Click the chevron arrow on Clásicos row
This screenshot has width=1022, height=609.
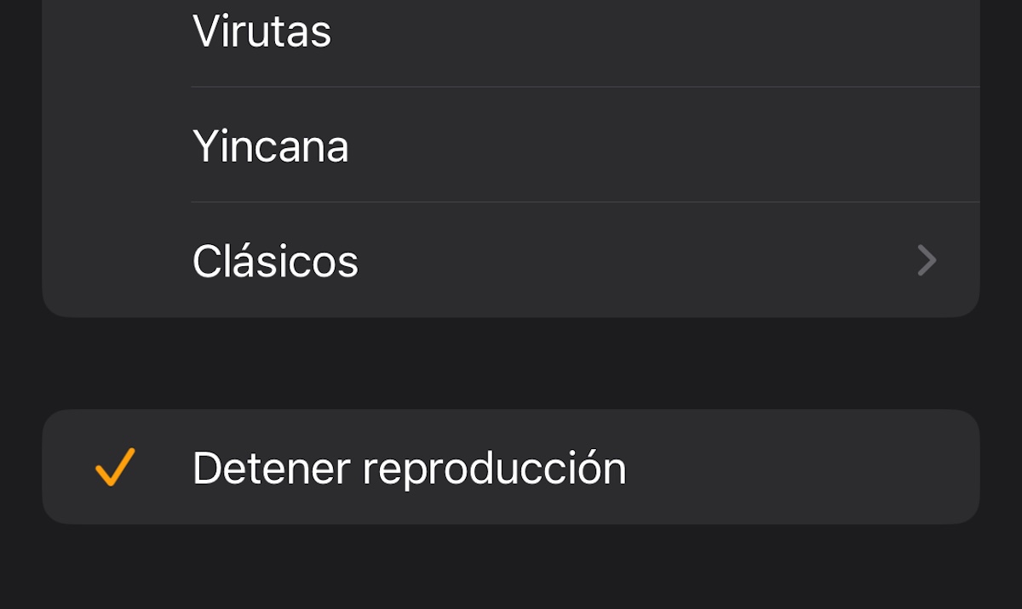(x=927, y=260)
